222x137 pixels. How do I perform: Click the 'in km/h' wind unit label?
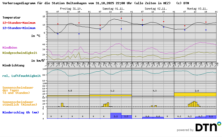[x=37, y=61]
